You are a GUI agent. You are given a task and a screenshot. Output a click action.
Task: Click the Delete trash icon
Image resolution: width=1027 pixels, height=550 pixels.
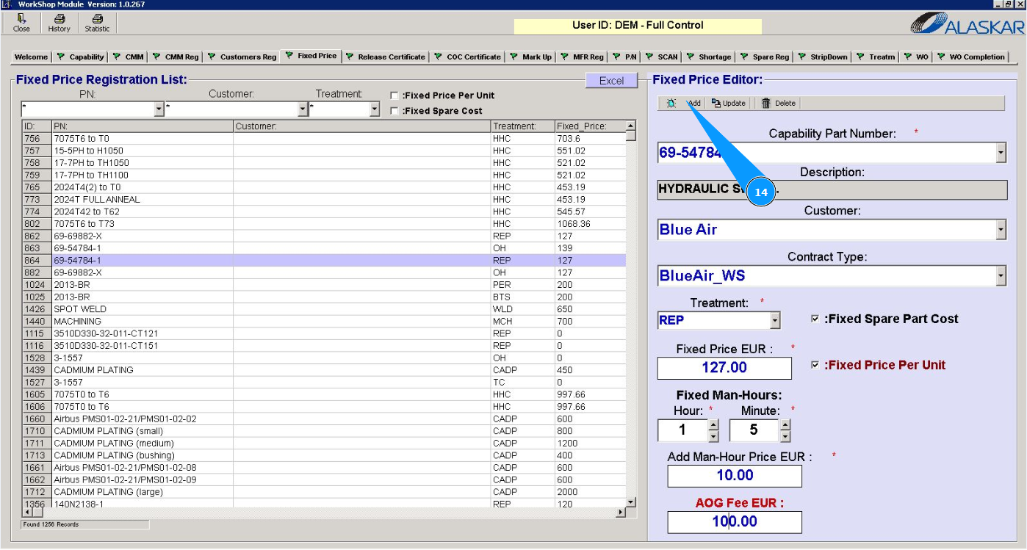(766, 104)
